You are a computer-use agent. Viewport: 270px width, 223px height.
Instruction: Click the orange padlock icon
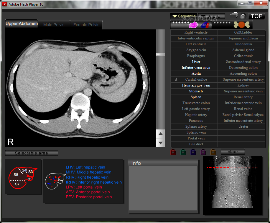[213, 152]
